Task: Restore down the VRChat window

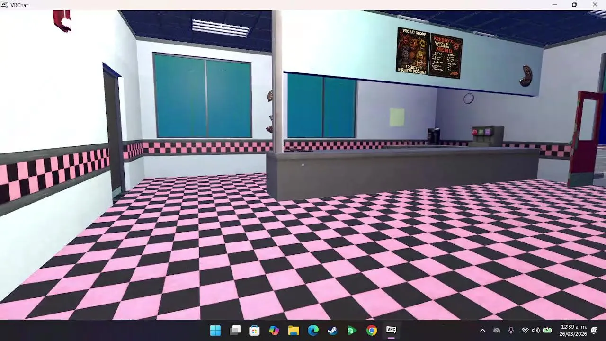Action: [574, 5]
